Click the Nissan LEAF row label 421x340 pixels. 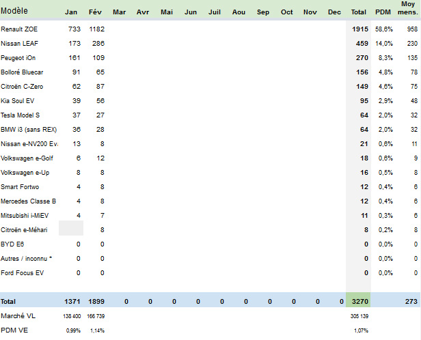[x=19, y=44]
